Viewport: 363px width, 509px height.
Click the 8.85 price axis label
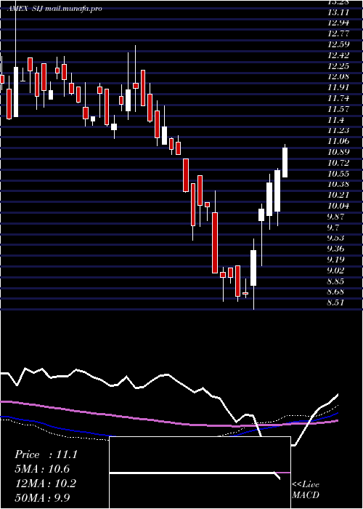point(337,281)
